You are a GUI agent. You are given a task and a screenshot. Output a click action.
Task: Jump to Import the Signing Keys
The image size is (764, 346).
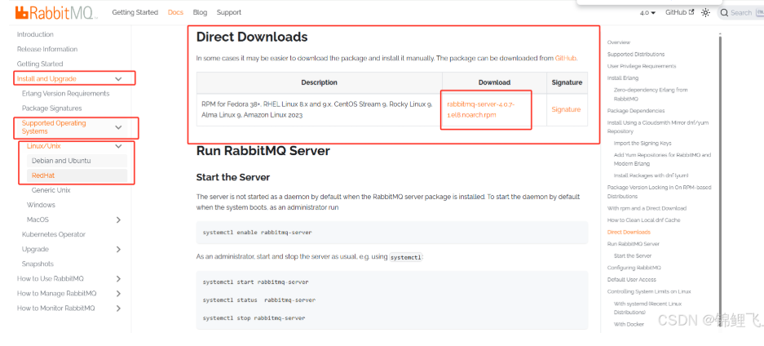(643, 144)
